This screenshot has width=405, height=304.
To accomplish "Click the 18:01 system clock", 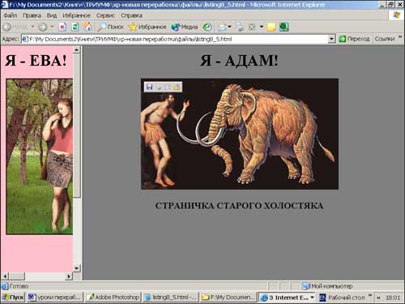I will pos(393,298).
